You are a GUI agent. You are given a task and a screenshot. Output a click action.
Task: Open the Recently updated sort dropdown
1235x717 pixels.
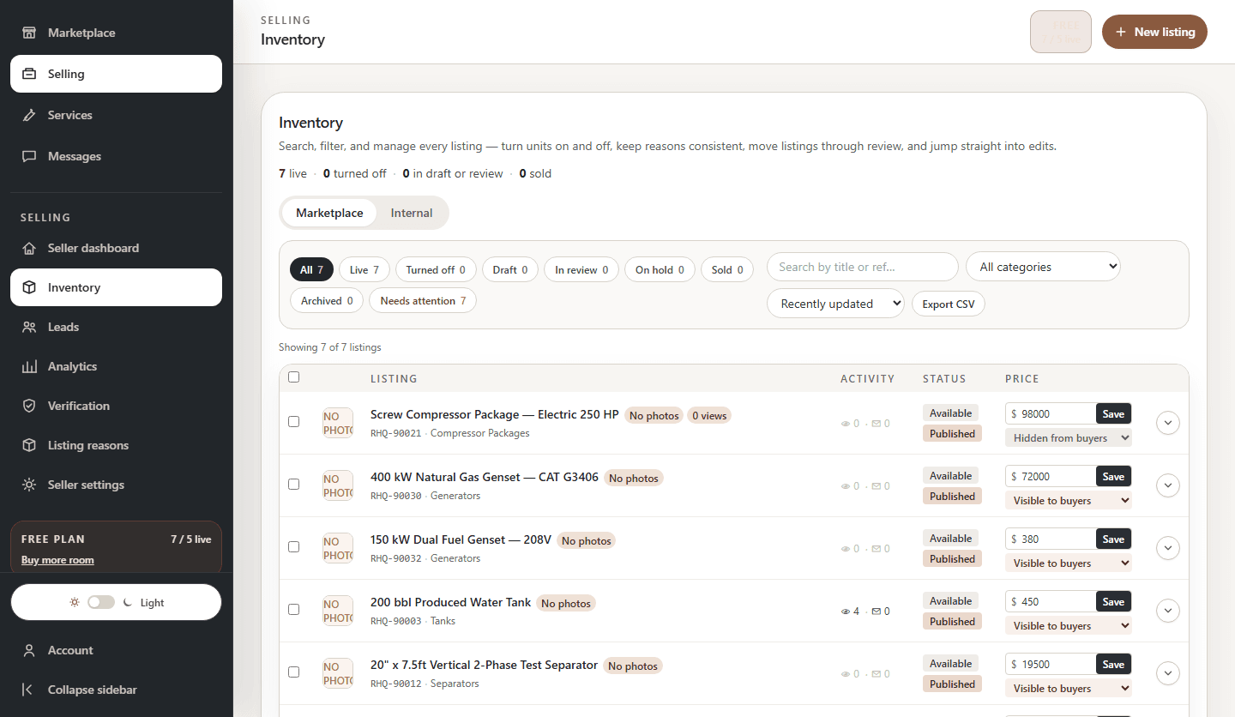click(836, 304)
